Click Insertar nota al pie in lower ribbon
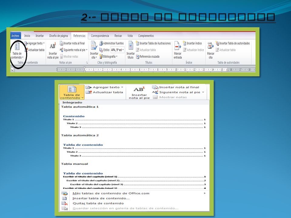The width and height of the screenshot is (291, 218). tap(139, 93)
